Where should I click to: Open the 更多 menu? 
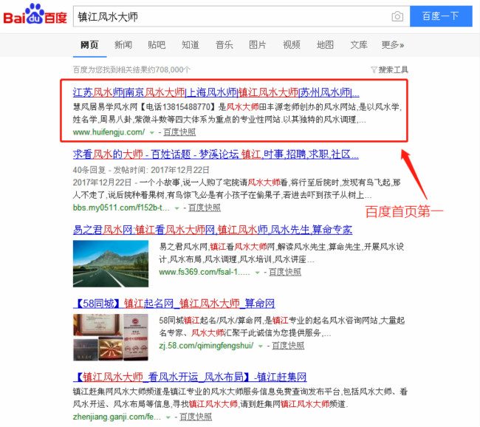tap(392, 45)
